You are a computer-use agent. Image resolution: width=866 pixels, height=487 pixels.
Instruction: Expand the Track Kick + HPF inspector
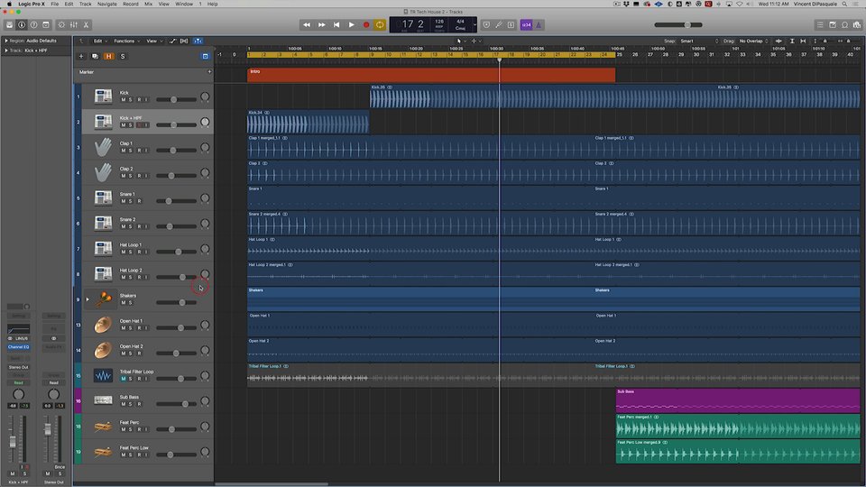click(x=6, y=51)
